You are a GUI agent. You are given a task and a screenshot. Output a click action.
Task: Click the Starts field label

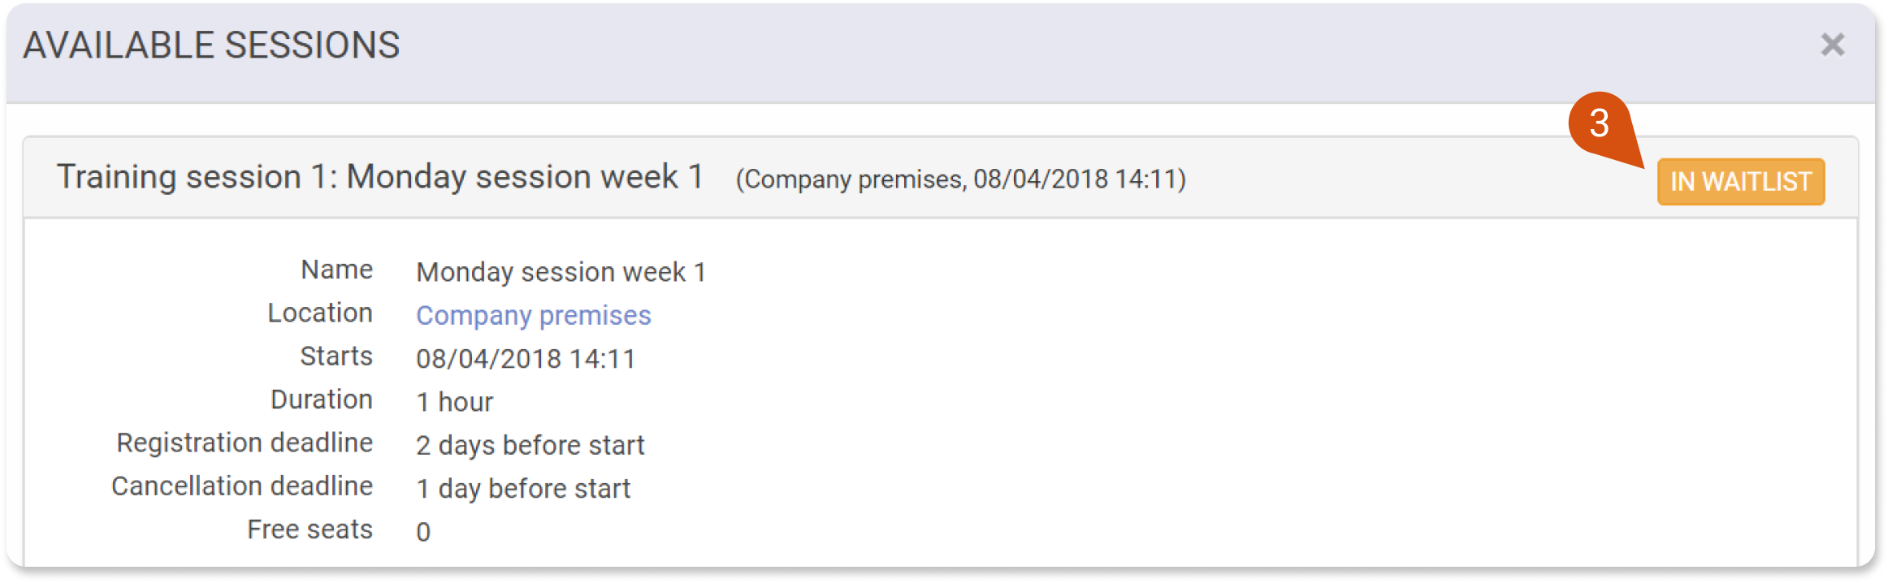(336, 356)
